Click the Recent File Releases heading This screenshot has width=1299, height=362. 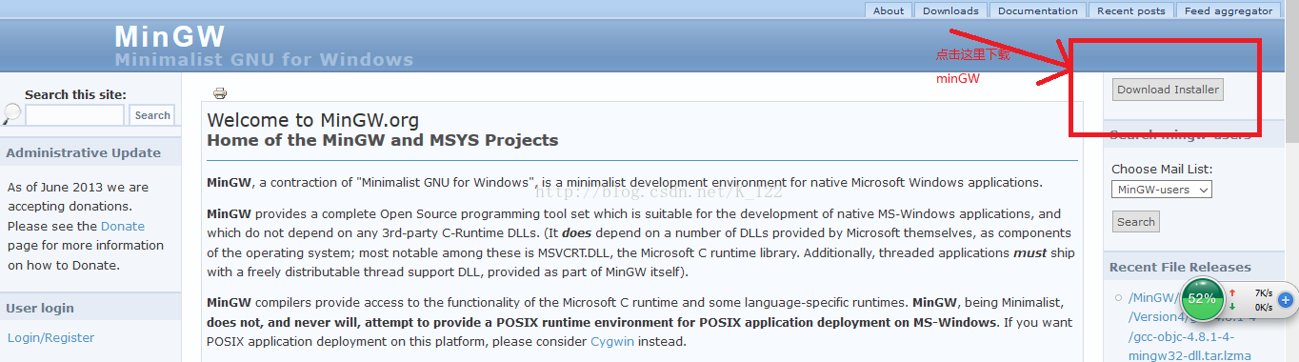1180,268
